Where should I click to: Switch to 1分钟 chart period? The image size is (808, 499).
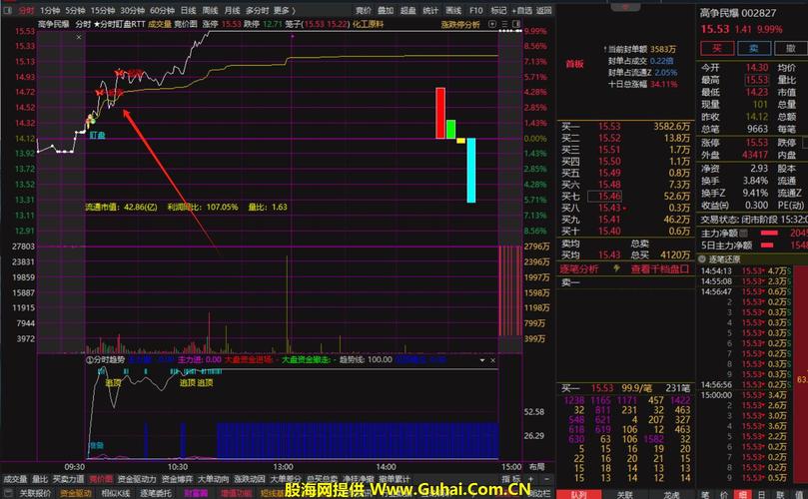click(x=50, y=10)
